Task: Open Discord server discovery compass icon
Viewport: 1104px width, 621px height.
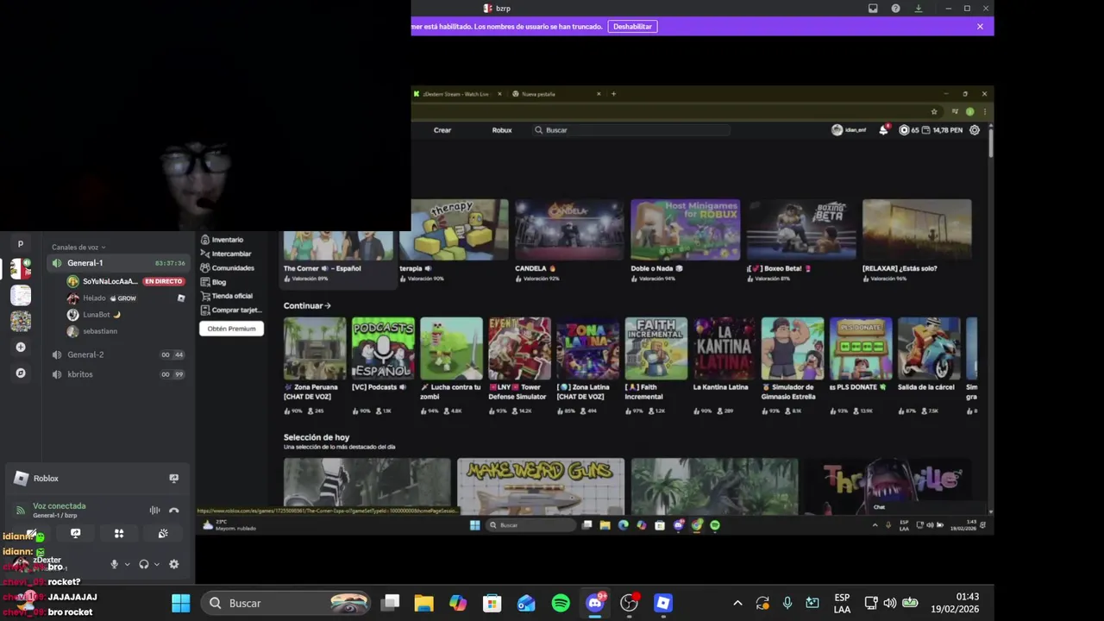Action: 21,373
